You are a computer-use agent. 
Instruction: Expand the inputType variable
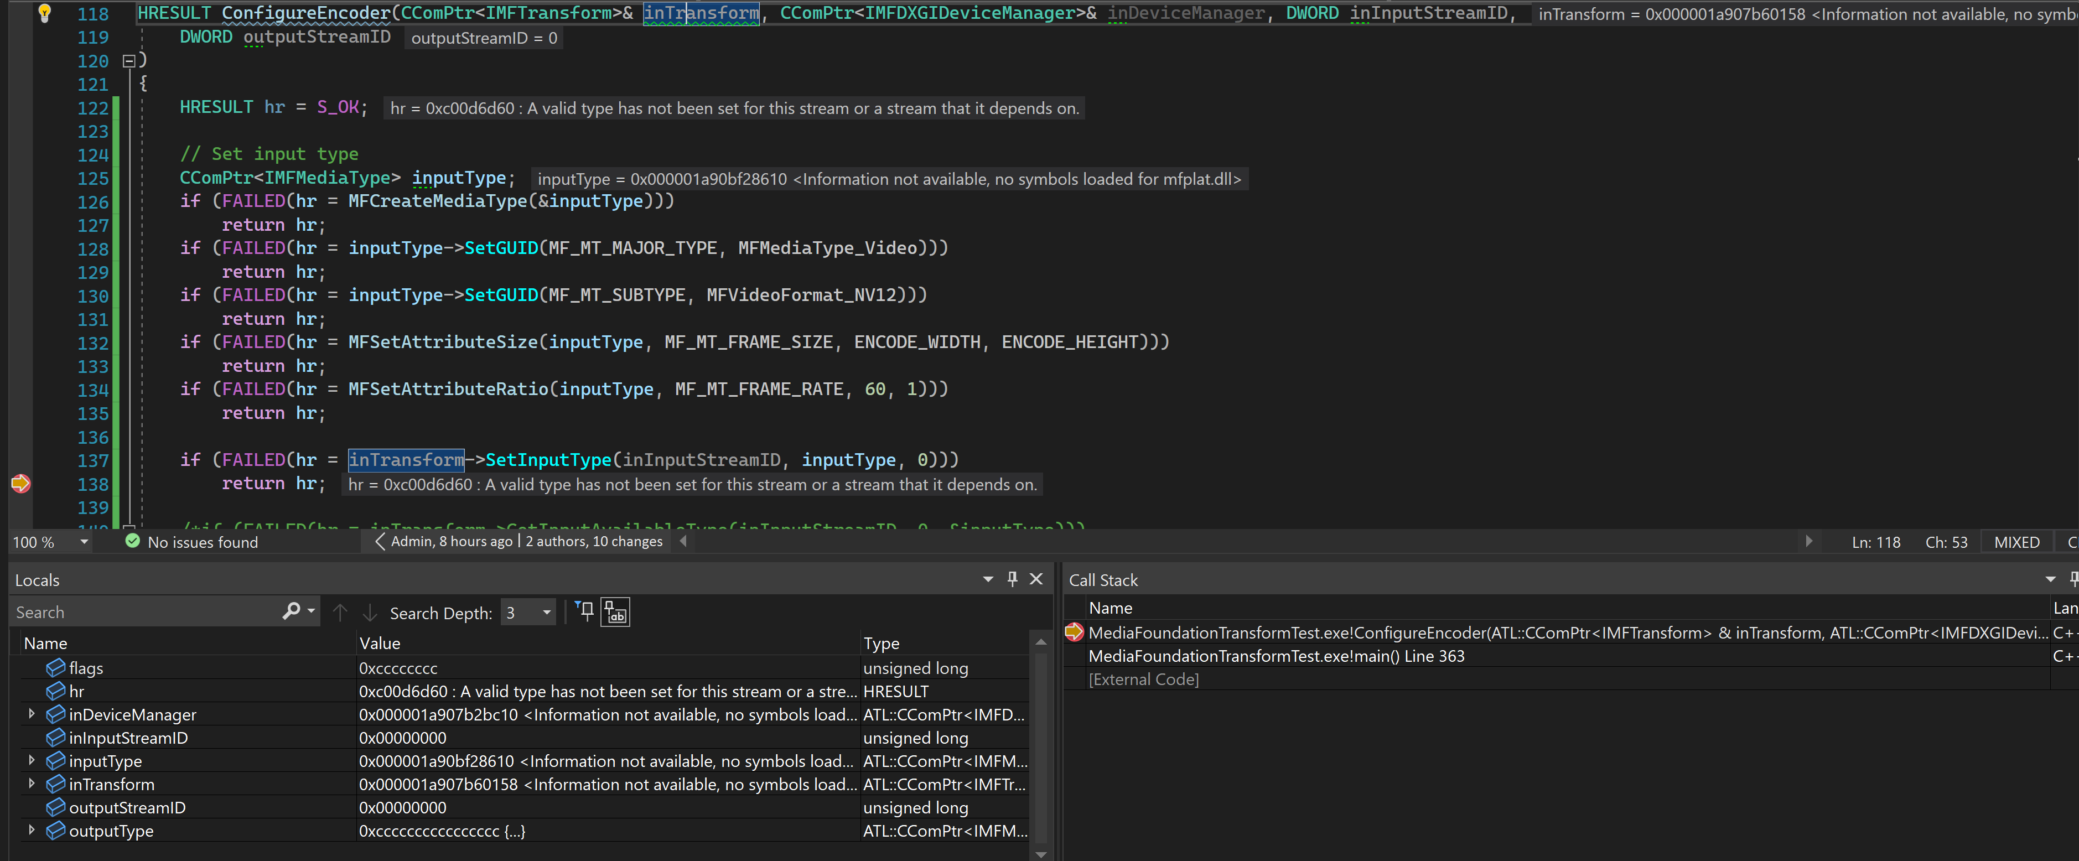coord(32,760)
